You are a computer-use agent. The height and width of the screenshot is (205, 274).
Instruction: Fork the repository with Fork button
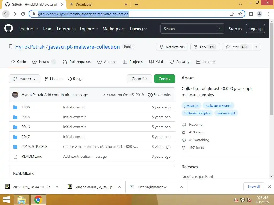pos(205,47)
